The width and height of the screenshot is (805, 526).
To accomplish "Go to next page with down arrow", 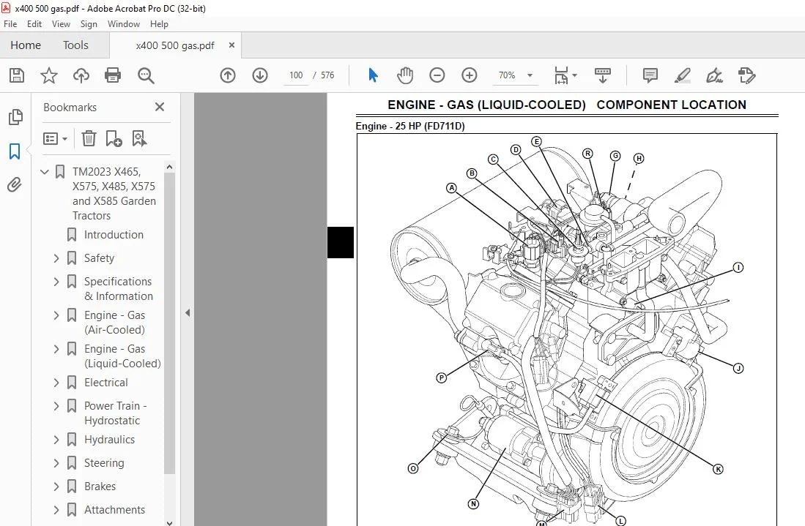I will (x=260, y=76).
